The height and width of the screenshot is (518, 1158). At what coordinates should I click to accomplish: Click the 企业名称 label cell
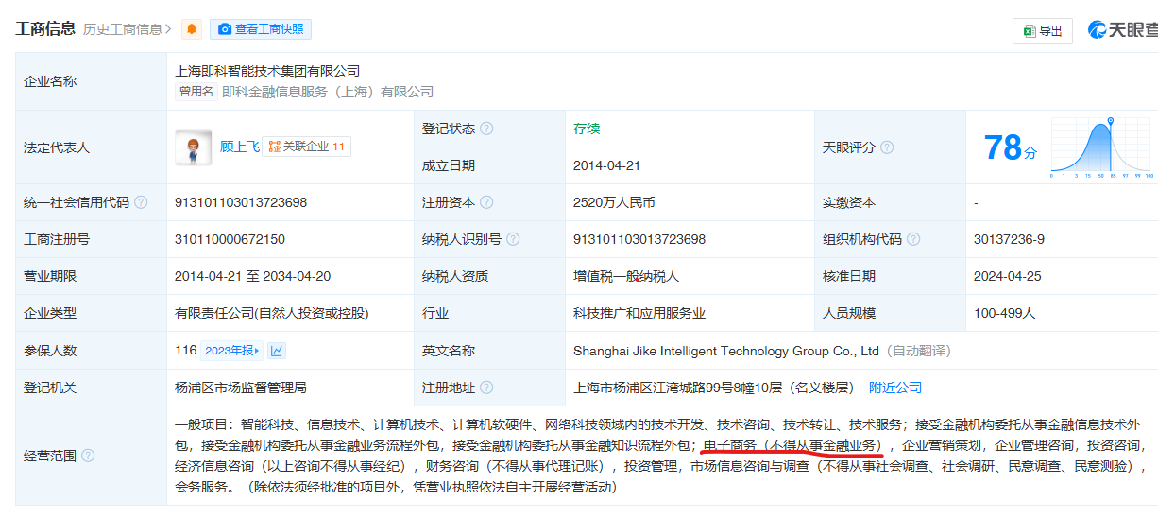click(x=91, y=81)
